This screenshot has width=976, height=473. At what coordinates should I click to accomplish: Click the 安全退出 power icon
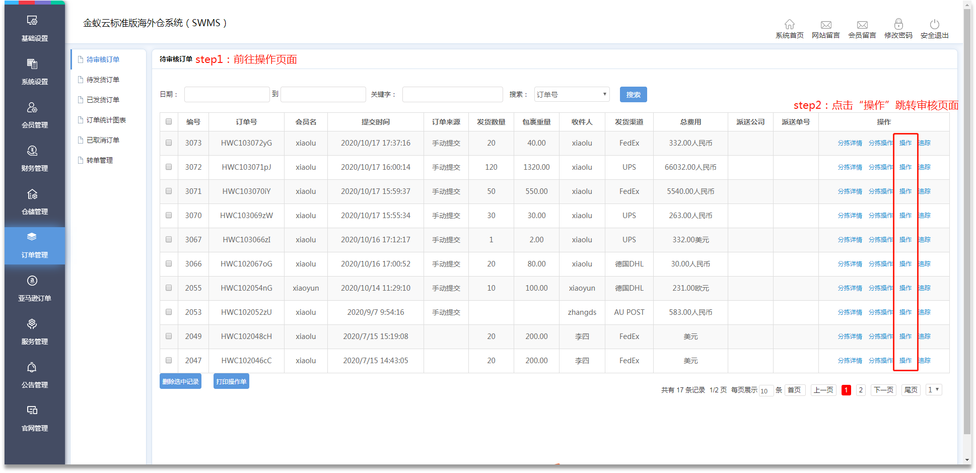click(x=934, y=24)
